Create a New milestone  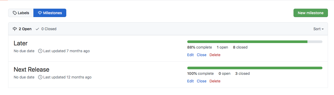coord(311,13)
